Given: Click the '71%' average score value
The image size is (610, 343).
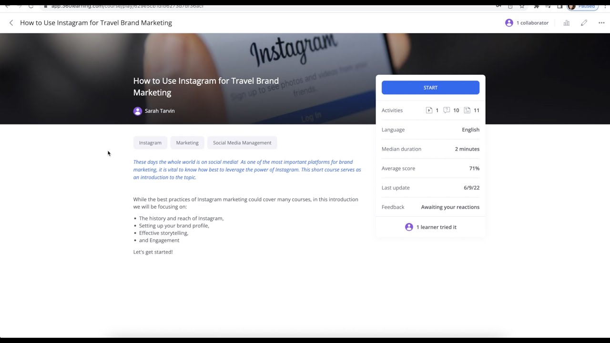Looking at the screenshot, I should pos(474,168).
